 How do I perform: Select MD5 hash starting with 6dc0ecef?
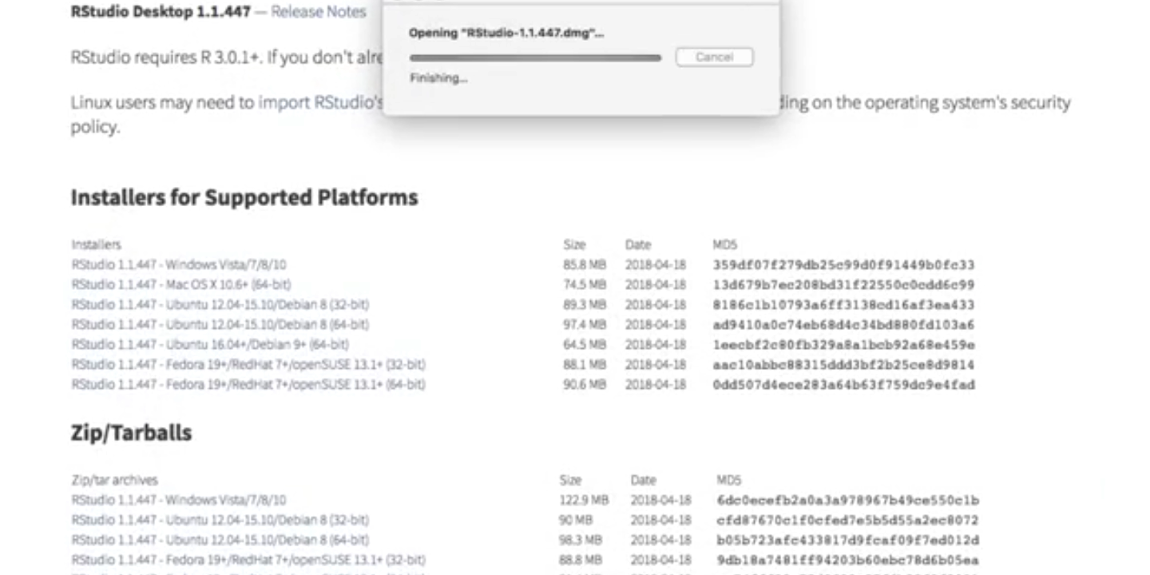(848, 500)
